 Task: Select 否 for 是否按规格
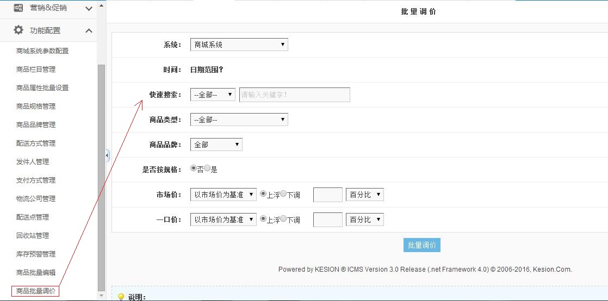click(x=194, y=168)
